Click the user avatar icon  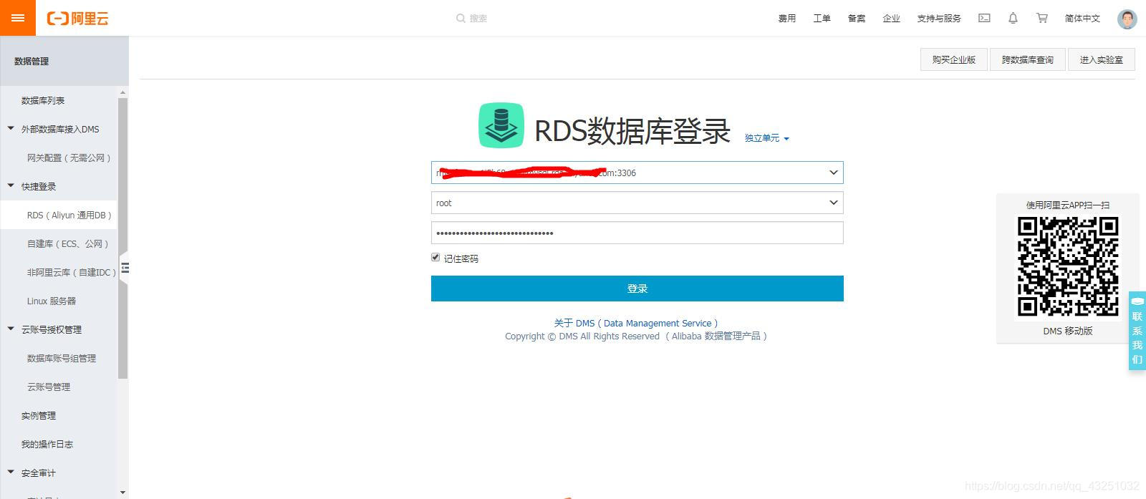click(1127, 19)
